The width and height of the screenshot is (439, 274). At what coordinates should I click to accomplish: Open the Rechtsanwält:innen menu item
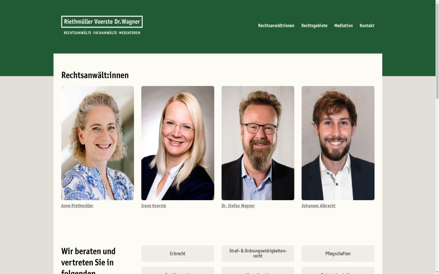[276, 26]
